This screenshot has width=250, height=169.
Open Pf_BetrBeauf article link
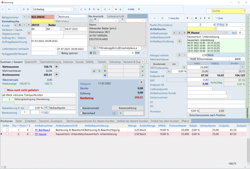tap(42, 130)
